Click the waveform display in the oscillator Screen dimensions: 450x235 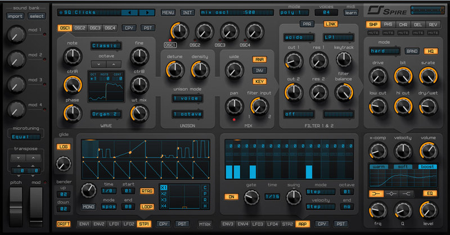pos(106,87)
